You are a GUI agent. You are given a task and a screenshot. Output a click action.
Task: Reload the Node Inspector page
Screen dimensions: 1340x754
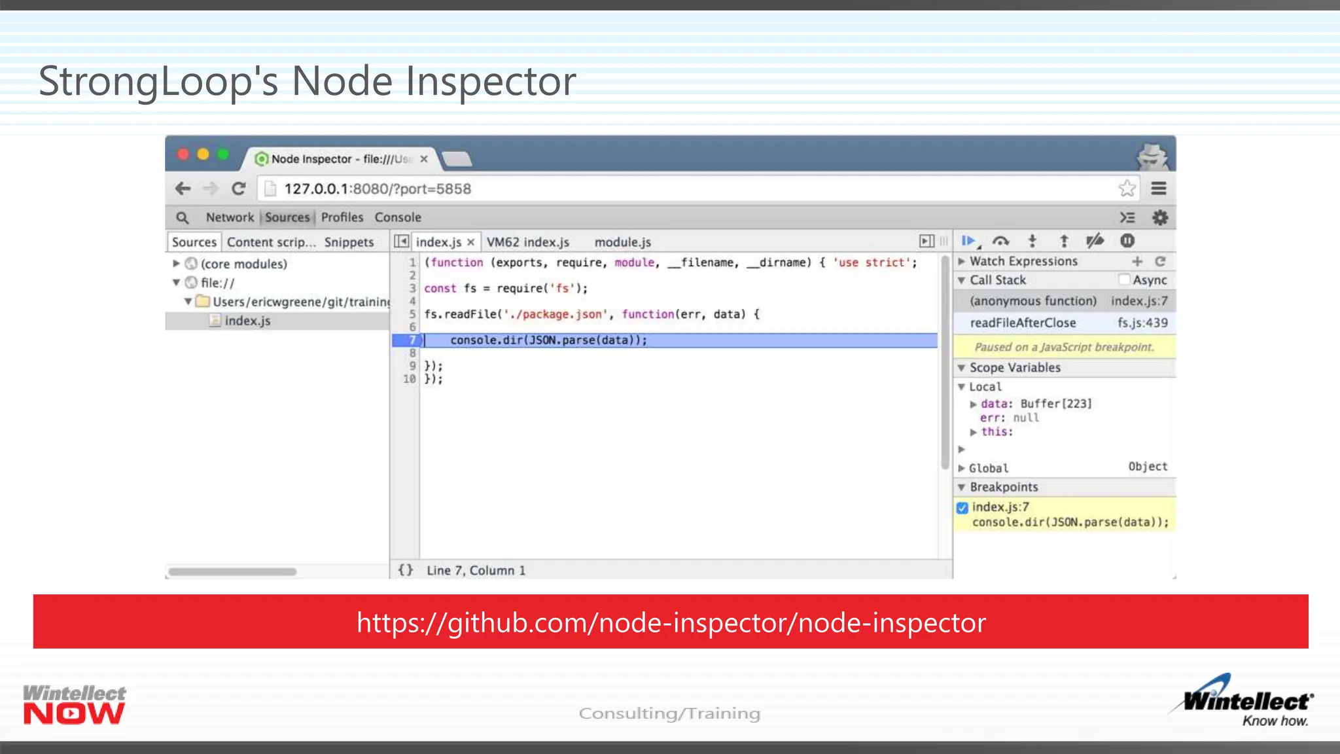point(239,188)
